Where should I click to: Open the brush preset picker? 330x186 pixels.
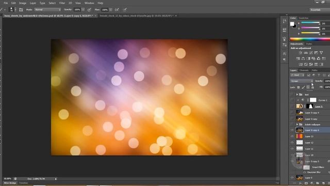(15, 10)
